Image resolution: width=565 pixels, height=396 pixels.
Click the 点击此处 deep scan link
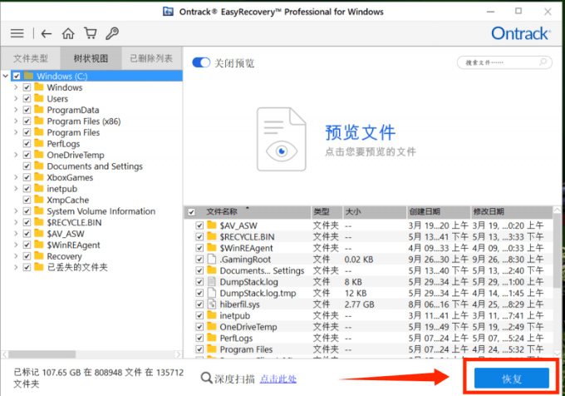click(279, 379)
